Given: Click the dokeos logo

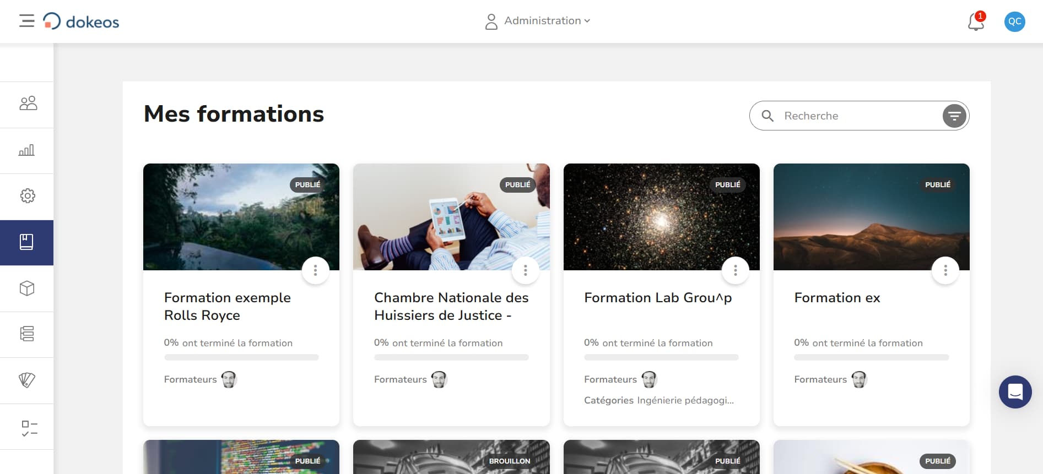Looking at the screenshot, I should [x=80, y=21].
